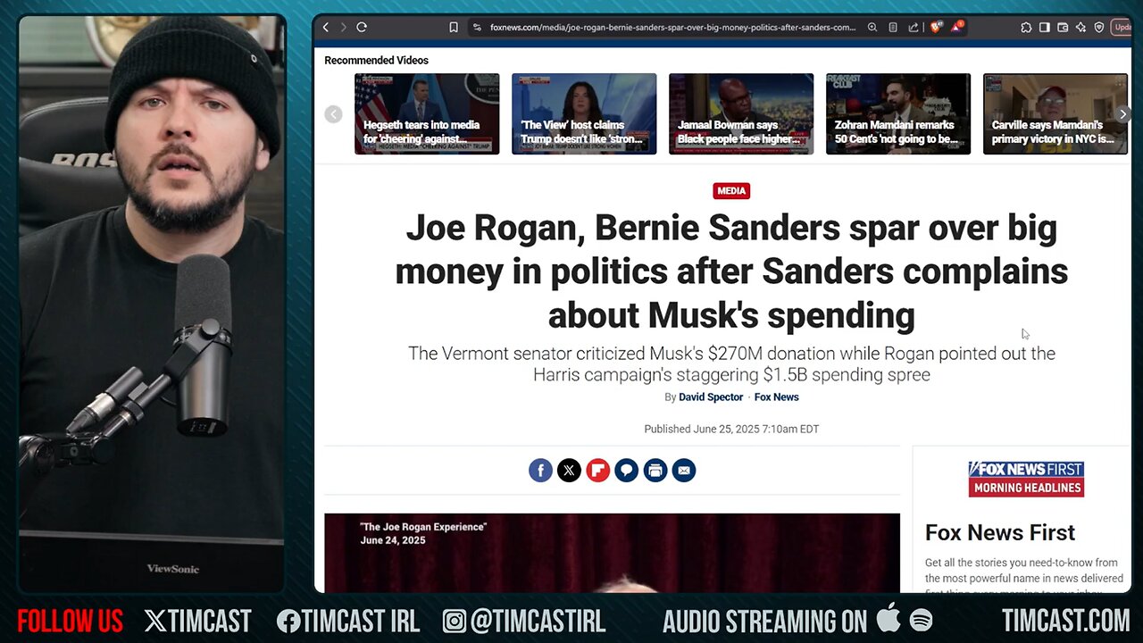This screenshot has height=643, width=1143.
Task: Click the red 'FOLLOW US' banner text
Action: coord(70,621)
